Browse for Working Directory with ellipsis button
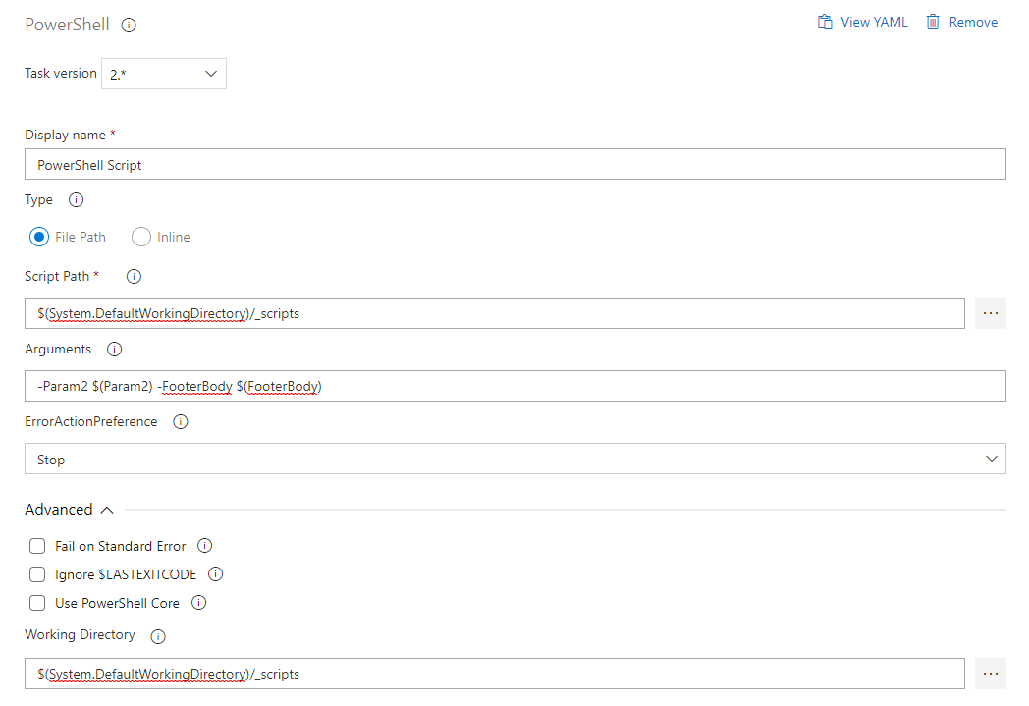Viewport: 1029px width, 706px height. coord(991,674)
